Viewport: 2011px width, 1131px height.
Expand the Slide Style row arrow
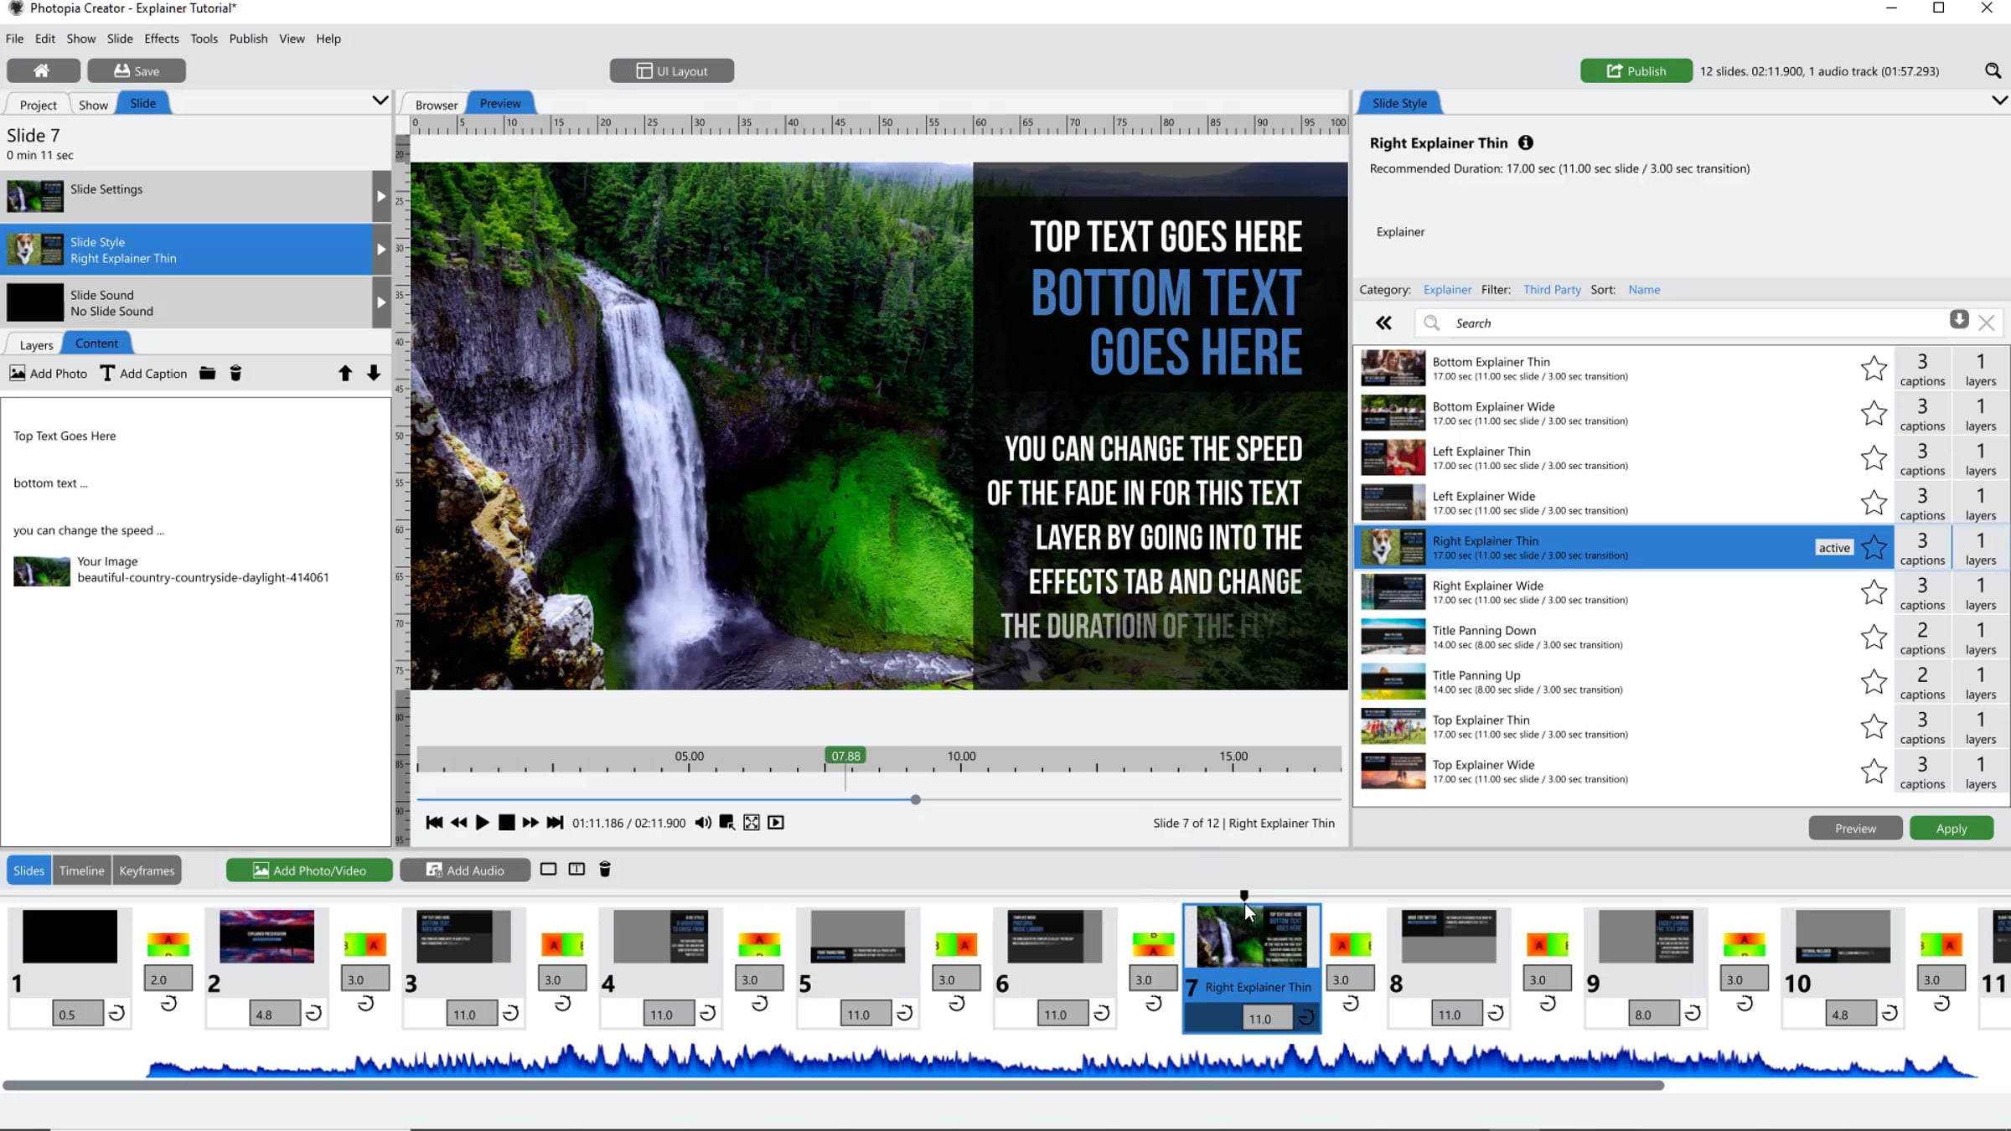[x=381, y=250]
